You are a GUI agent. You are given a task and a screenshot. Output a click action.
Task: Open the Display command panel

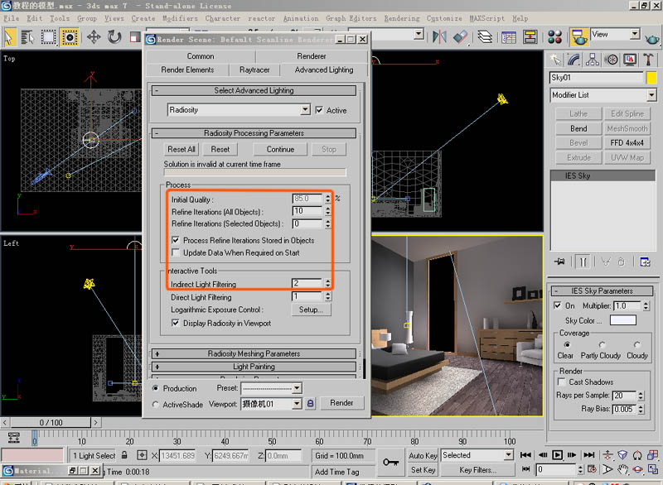(630, 60)
